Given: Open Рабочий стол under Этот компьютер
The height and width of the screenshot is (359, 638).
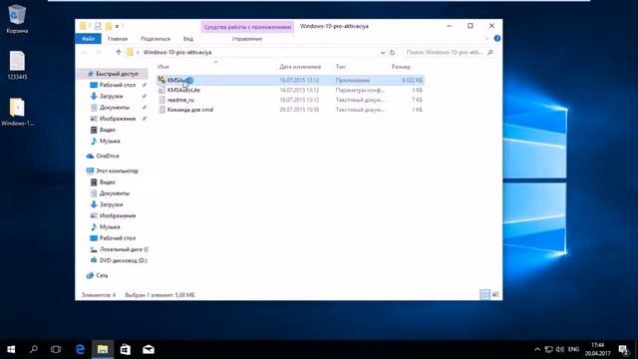Looking at the screenshot, I should (x=118, y=238).
